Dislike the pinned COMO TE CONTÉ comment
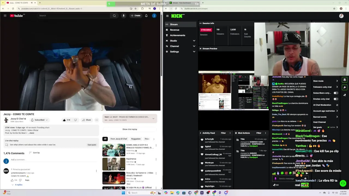 [x=20, y=180]
